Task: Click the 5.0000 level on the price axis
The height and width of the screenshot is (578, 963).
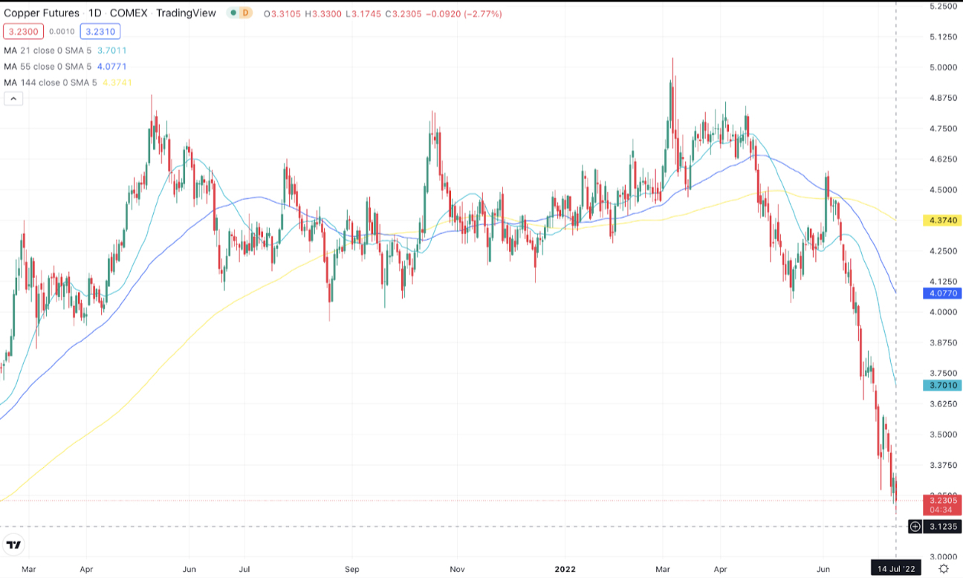Action: point(944,68)
